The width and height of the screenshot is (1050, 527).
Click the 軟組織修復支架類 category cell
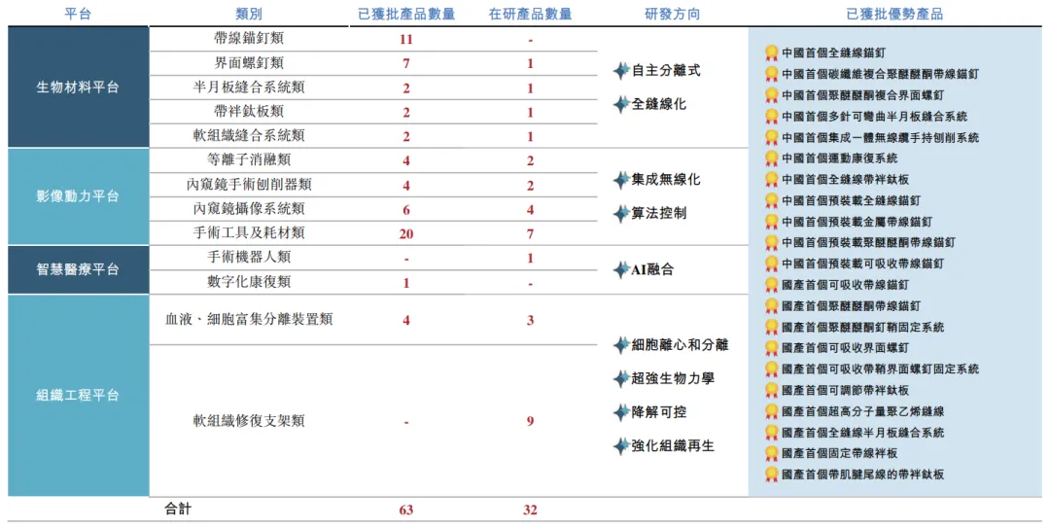click(x=249, y=421)
